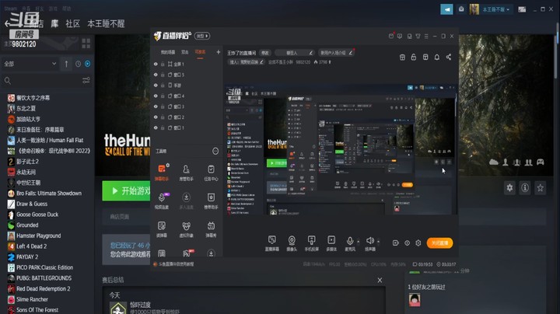Viewport: 560px width, 314px height.
Task: Hide the 窗口1 source
Action: pos(156,127)
